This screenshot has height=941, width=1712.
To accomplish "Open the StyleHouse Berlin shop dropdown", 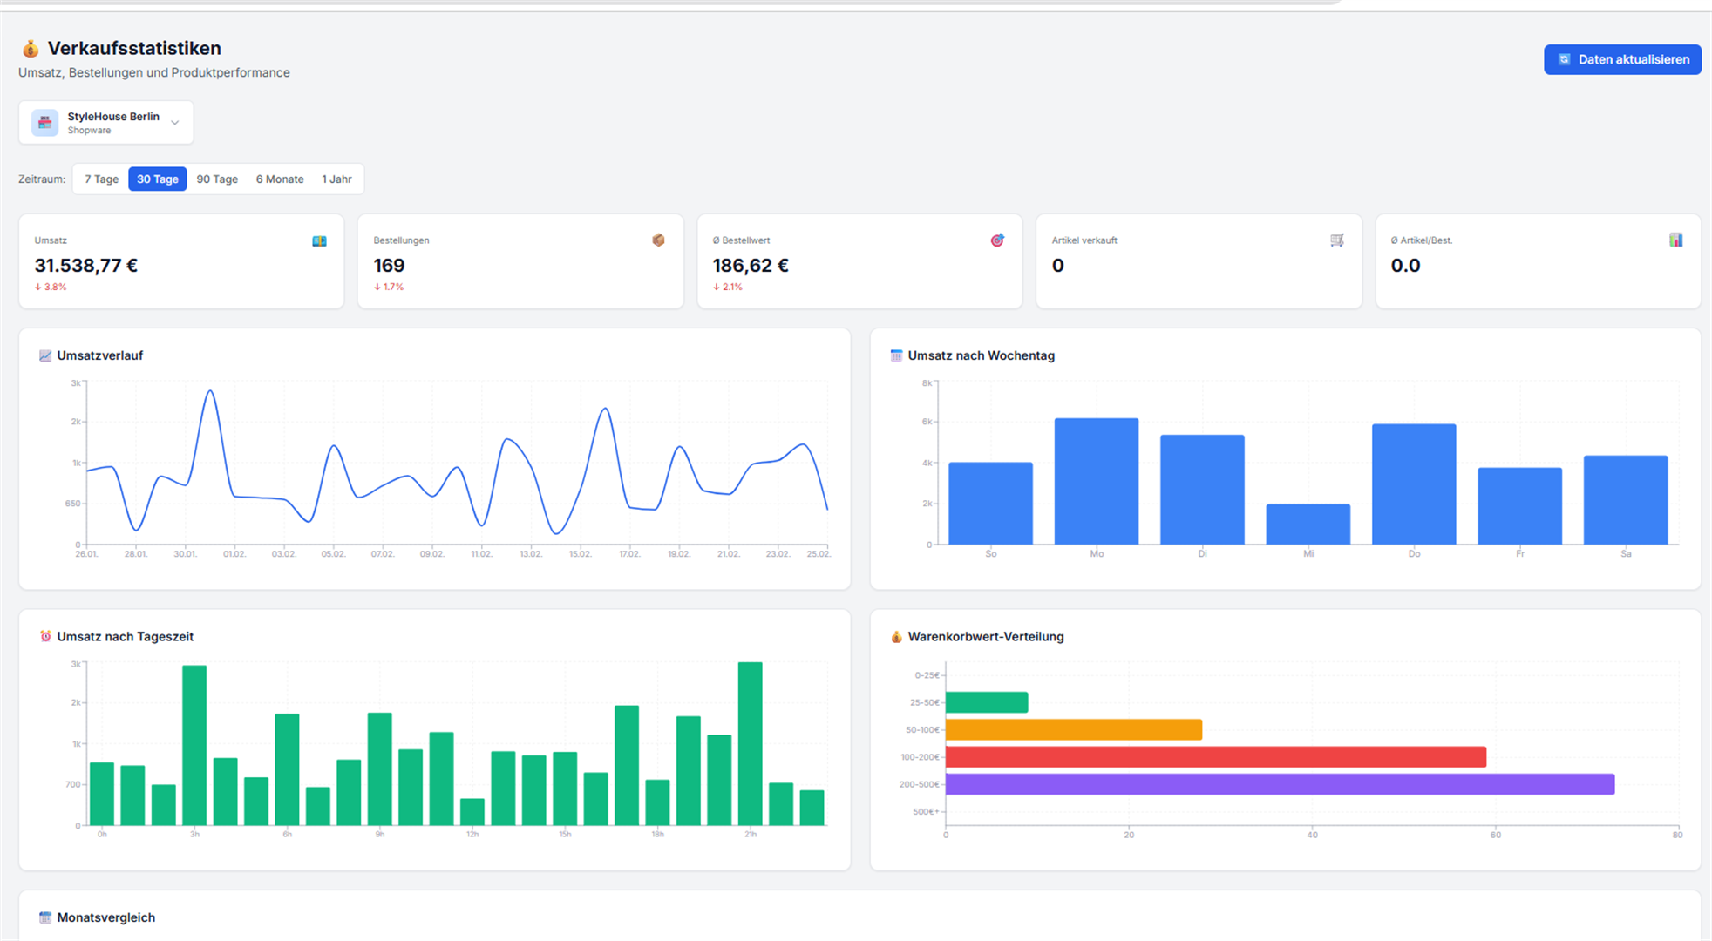I will point(112,123).
